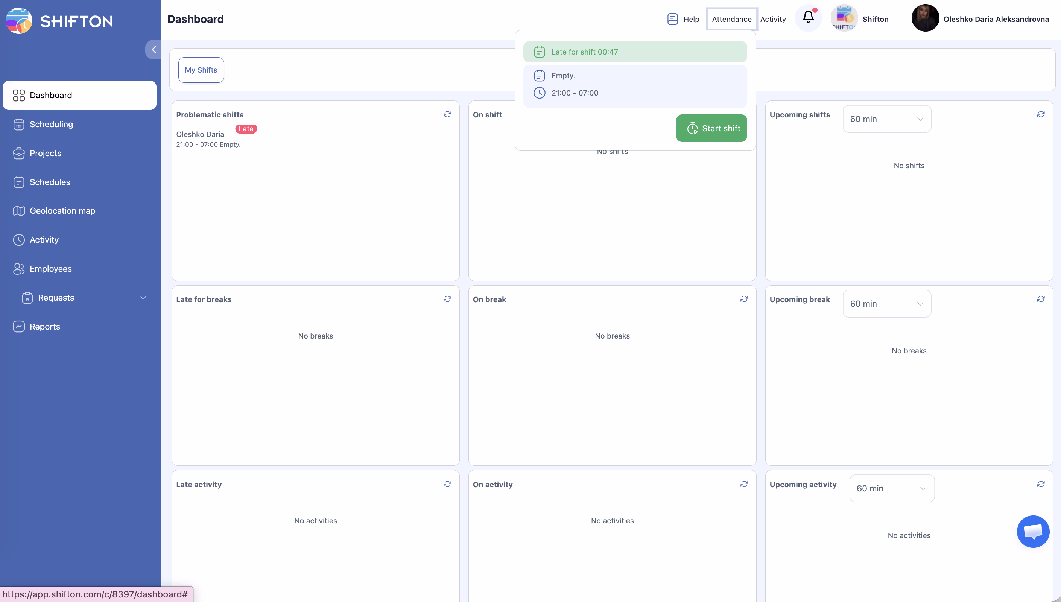Refresh the Upcoming shifts widget
This screenshot has width=1061, height=602.
1041,114
